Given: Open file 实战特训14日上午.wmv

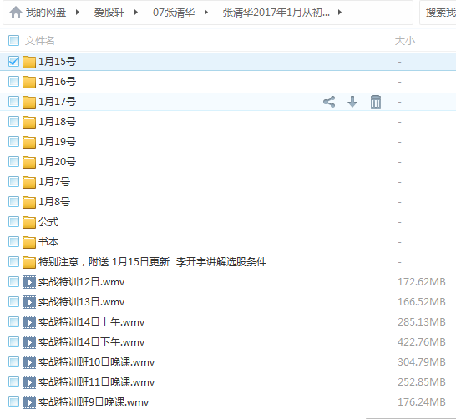Looking at the screenshot, I should (x=91, y=322).
